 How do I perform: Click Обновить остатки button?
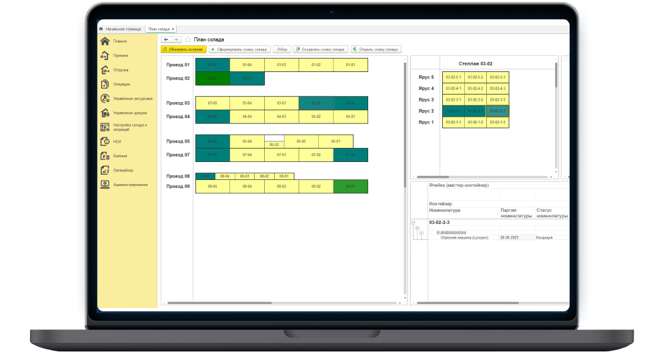[x=184, y=49]
